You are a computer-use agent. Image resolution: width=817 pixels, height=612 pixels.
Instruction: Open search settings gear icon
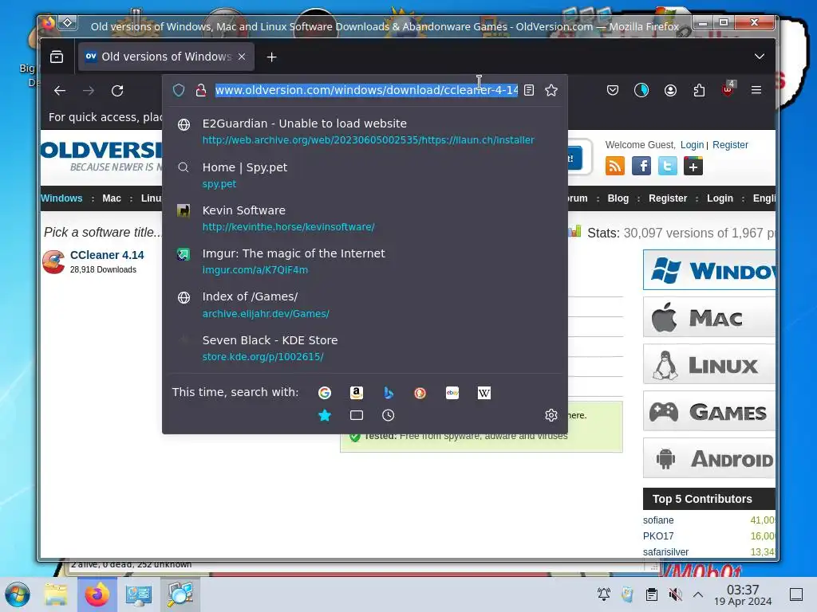(551, 414)
